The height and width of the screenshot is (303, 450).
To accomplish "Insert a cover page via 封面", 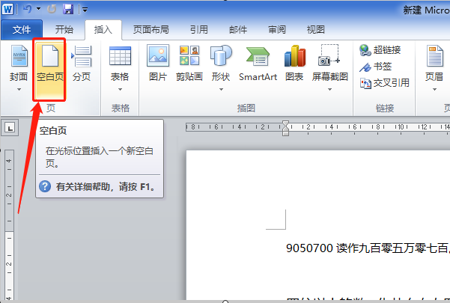I will click(19, 63).
